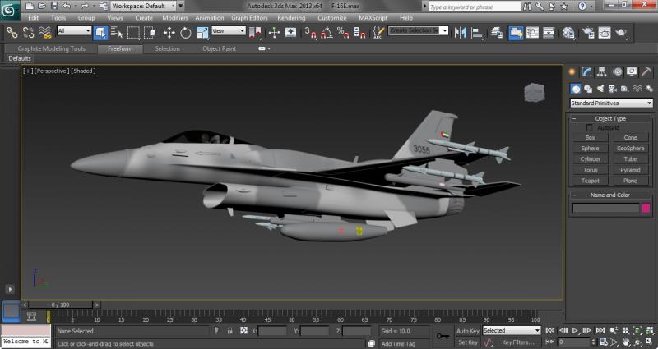Switch to the Modify panel tab icon
This screenshot has height=349, width=658.
[587, 72]
